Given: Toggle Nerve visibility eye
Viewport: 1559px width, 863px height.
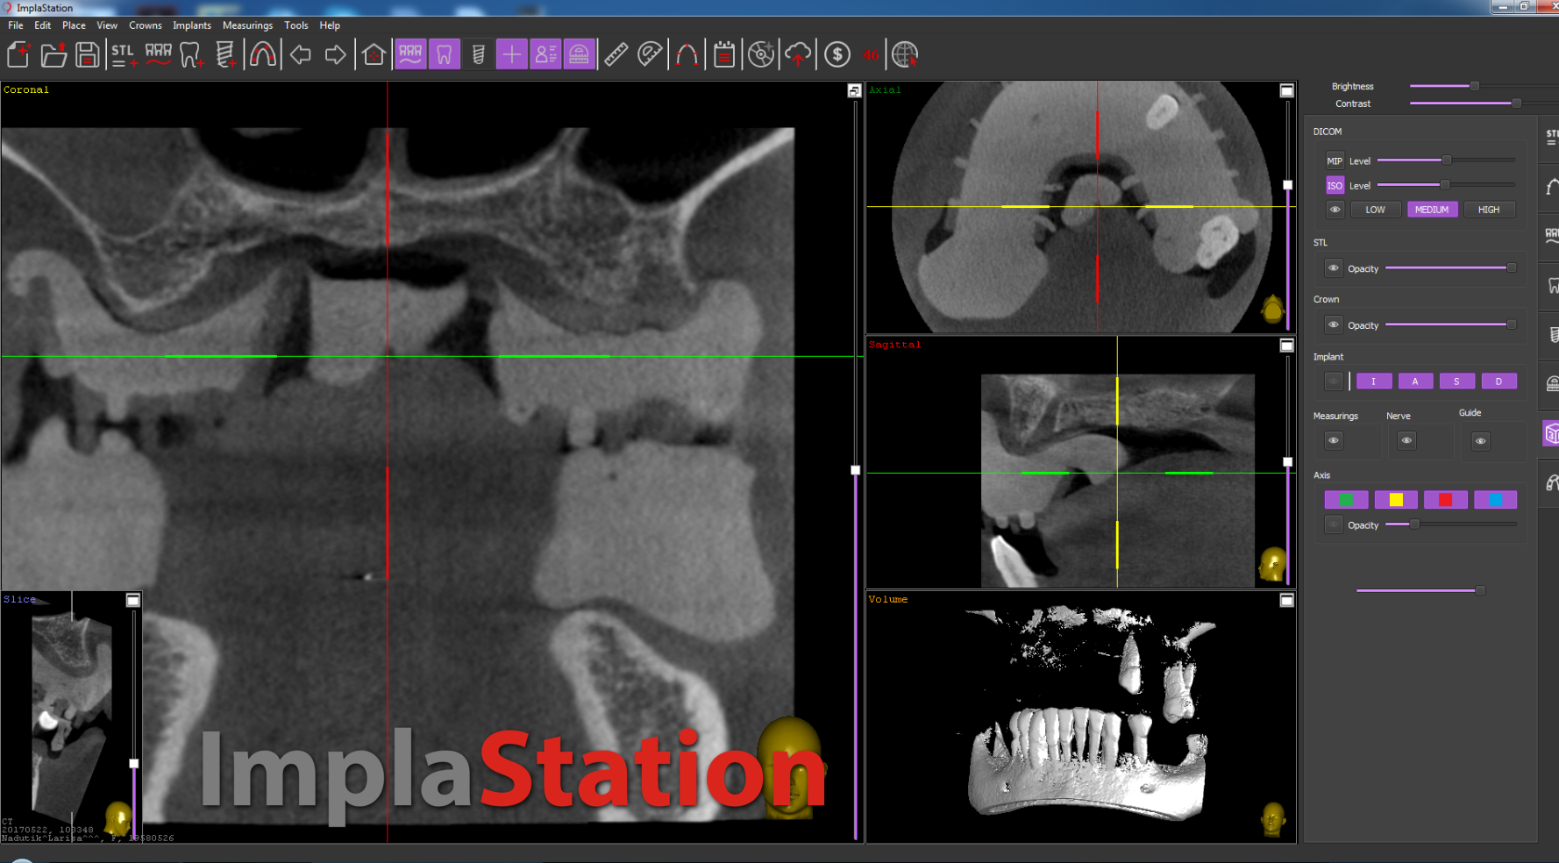Looking at the screenshot, I should 1406,440.
